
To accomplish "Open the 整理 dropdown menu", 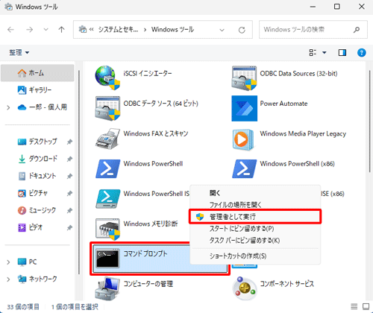I will point(19,52).
